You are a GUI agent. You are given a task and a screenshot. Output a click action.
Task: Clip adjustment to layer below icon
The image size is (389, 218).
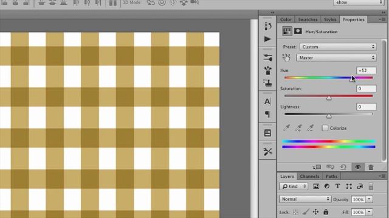pos(317,167)
